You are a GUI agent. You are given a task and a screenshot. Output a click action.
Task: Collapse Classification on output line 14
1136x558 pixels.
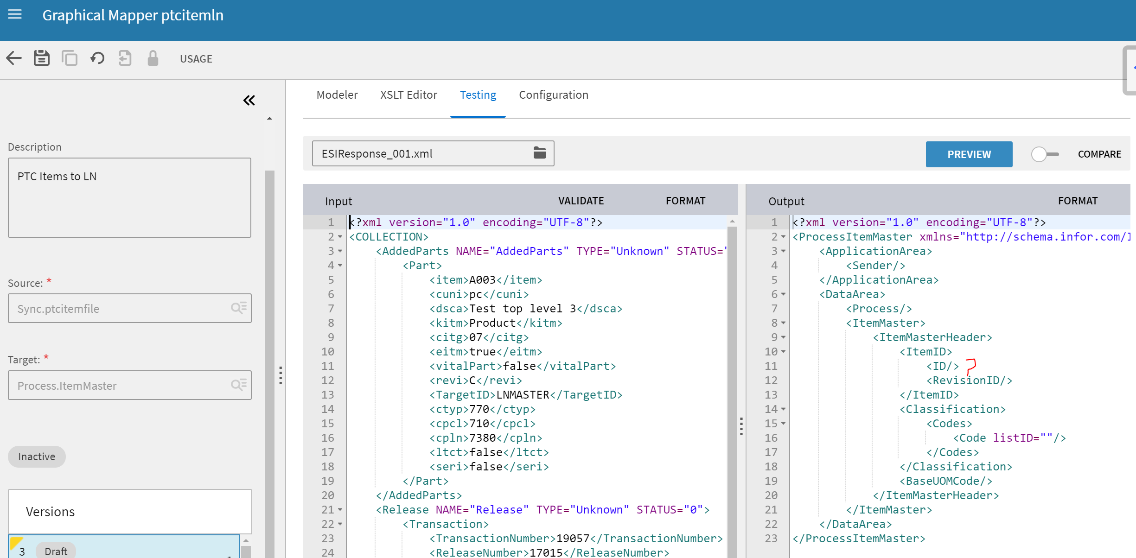click(783, 410)
